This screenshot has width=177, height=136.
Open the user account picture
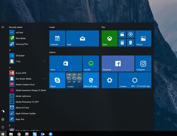tap(3, 111)
